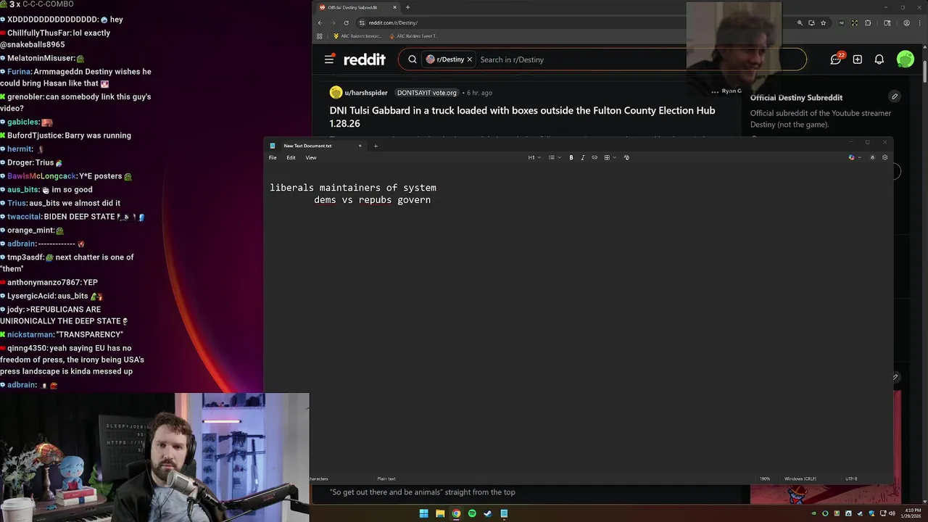This screenshot has height=522, width=928.
Task: Open the table insert dropdown in Notepad
Action: pyautogui.click(x=609, y=157)
